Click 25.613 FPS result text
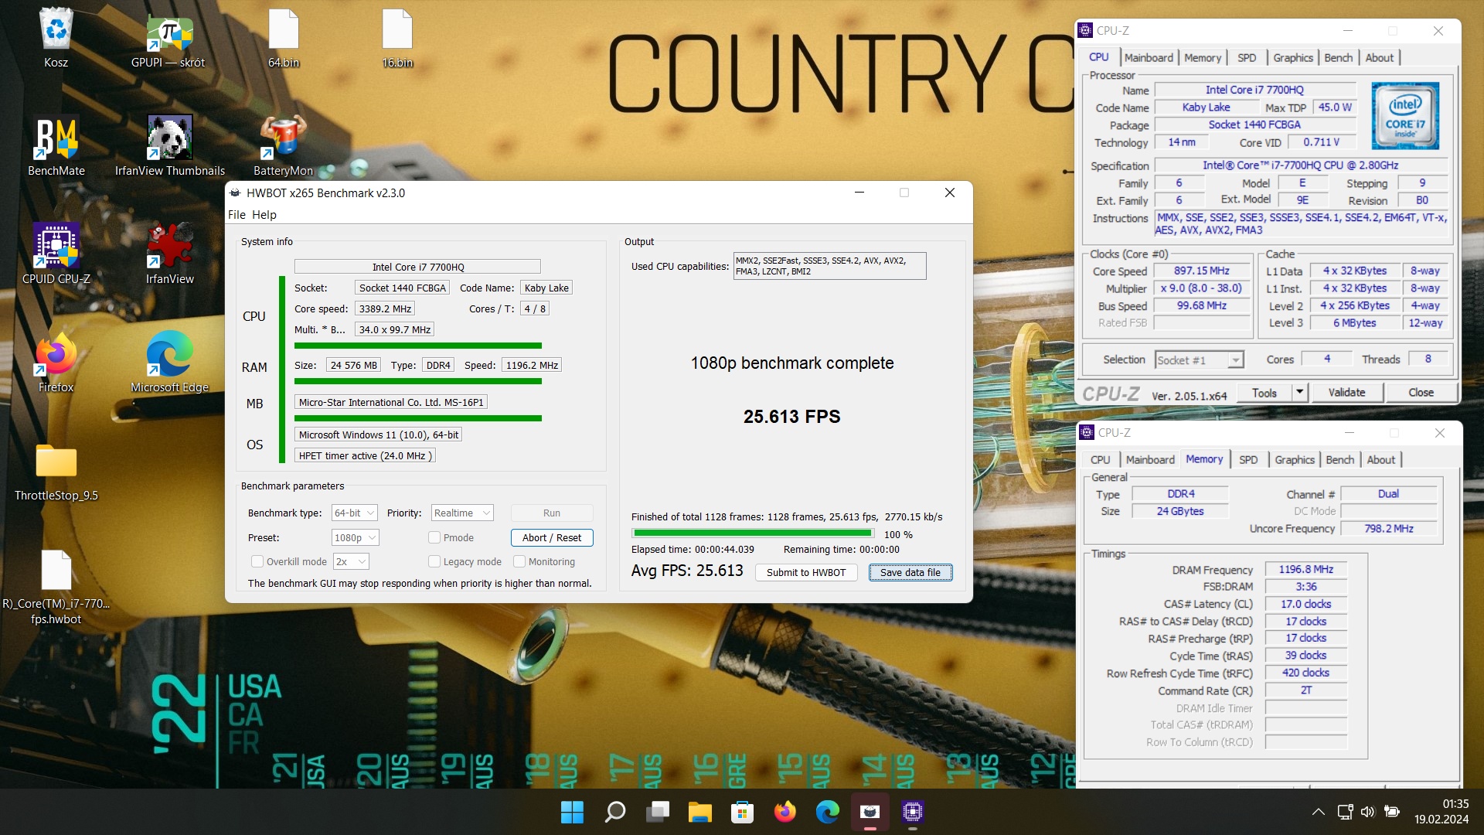The height and width of the screenshot is (835, 1484). pyautogui.click(x=791, y=417)
